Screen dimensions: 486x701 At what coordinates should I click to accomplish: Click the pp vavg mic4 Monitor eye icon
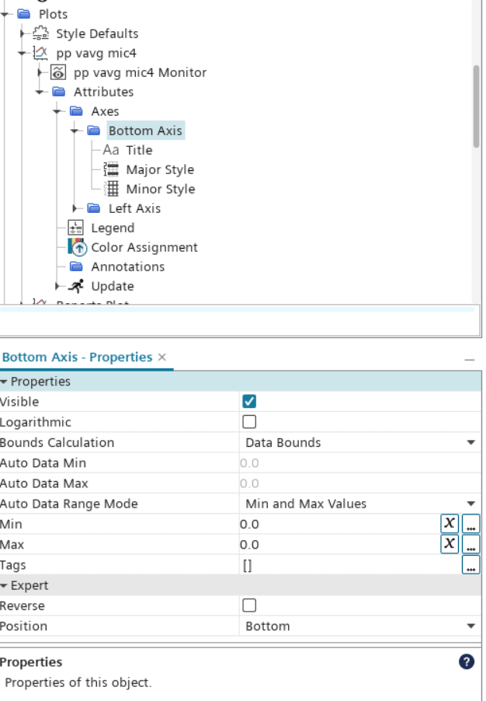[58, 72]
